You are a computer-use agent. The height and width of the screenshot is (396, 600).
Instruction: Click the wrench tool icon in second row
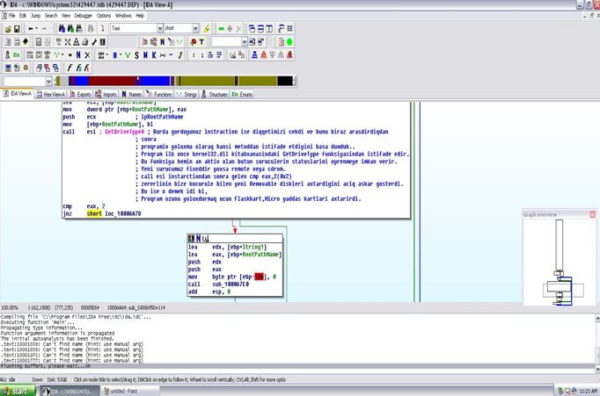pyautogui.click(x=94, y=41)
